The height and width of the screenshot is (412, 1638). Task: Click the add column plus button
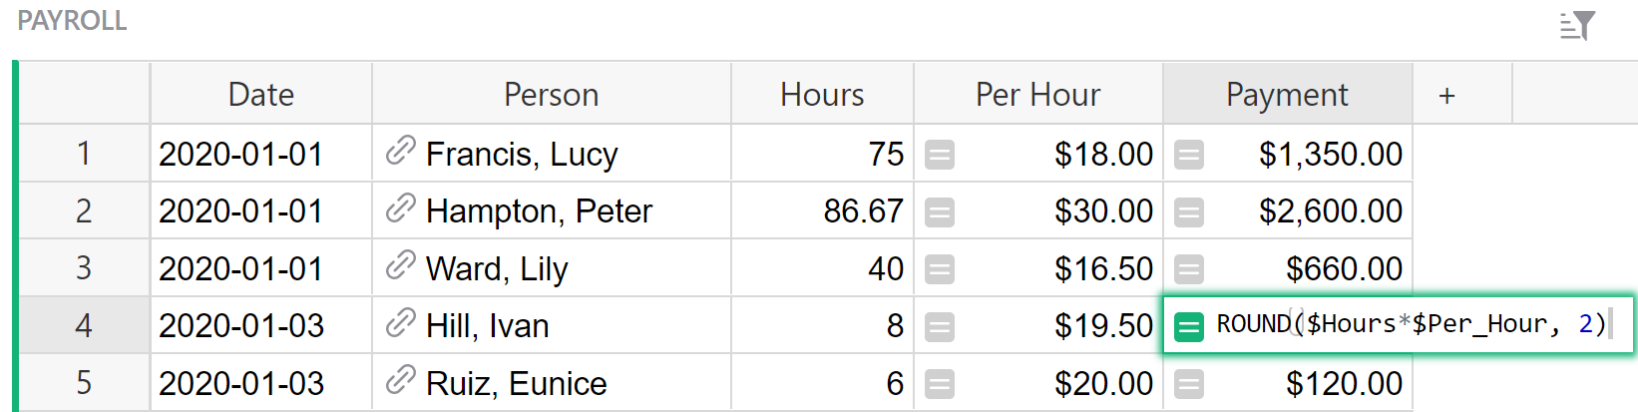click(x=1446, y=95)
